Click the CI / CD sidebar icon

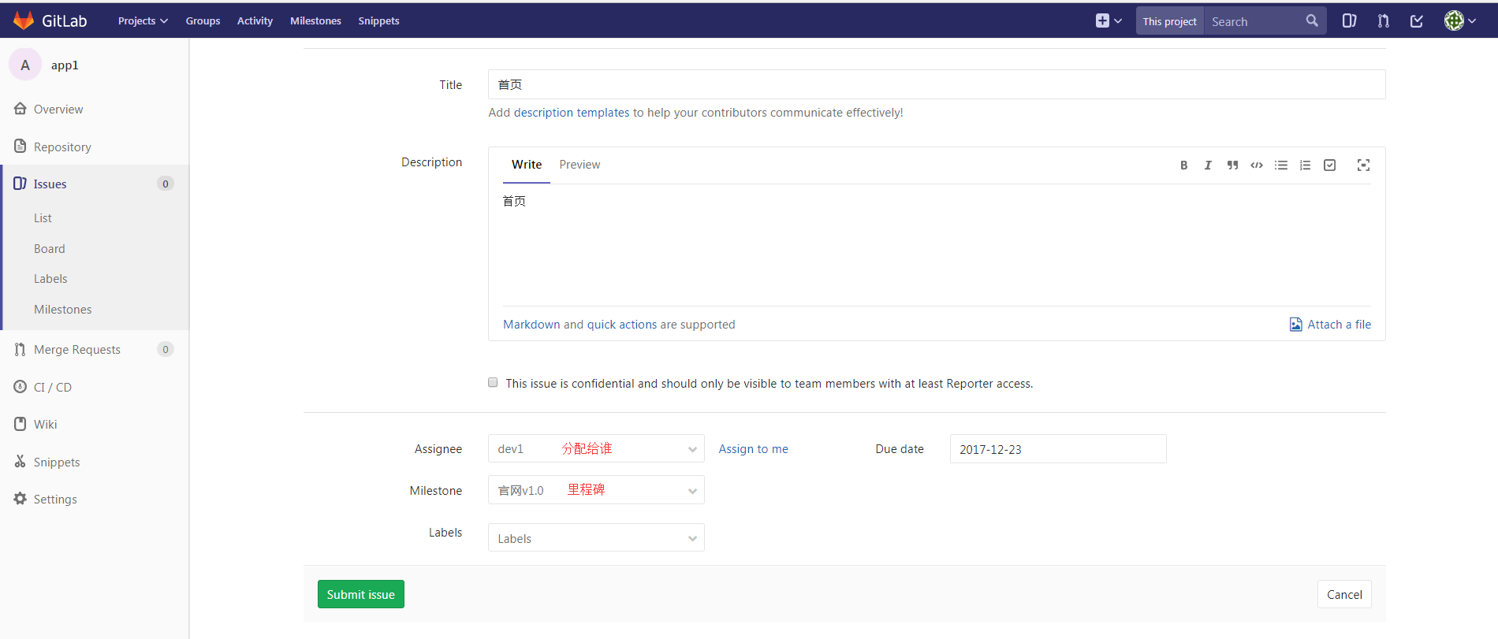point(20,387)
